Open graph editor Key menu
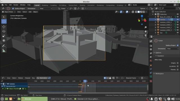The height and width of the screenshot is (101, 180). coord(33,78)
